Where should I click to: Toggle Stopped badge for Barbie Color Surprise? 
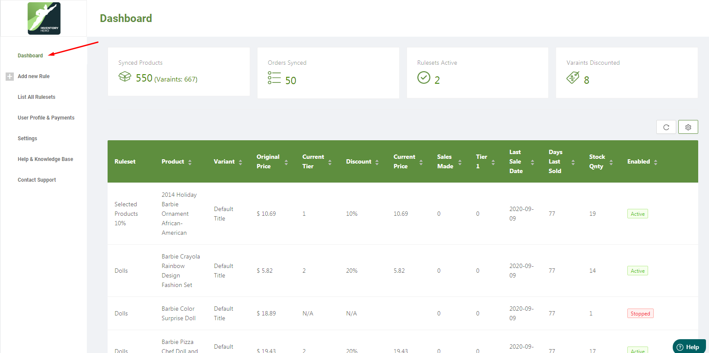click(x=640, y=313)
